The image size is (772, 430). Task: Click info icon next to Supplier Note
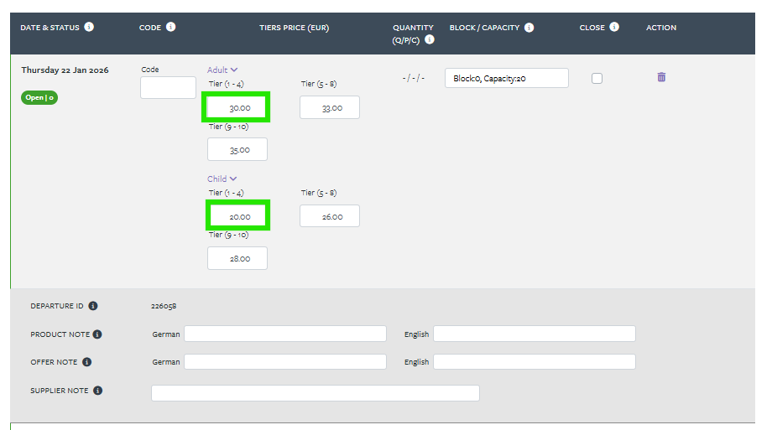point(98,391)
